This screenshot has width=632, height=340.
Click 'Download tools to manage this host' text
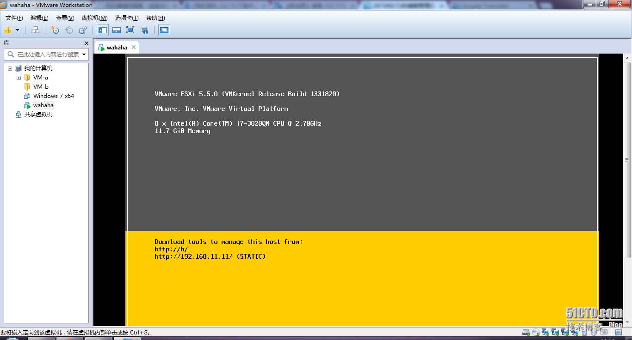click(x=229, y=242)
